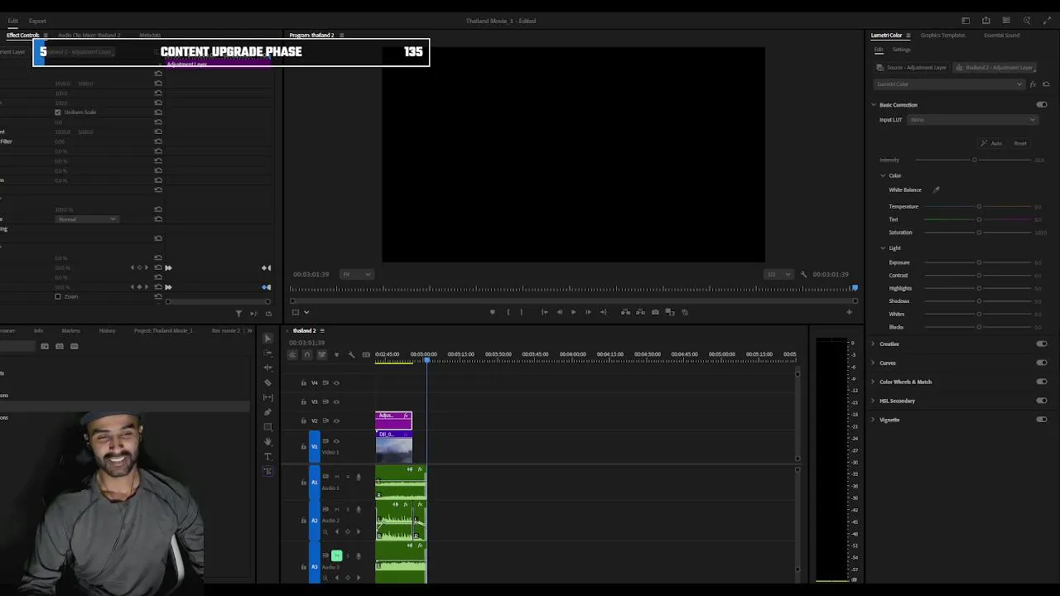This screenshot has width=1060, height=596.
Task: Collapse the Light subsection
Action: coord(883,248)
